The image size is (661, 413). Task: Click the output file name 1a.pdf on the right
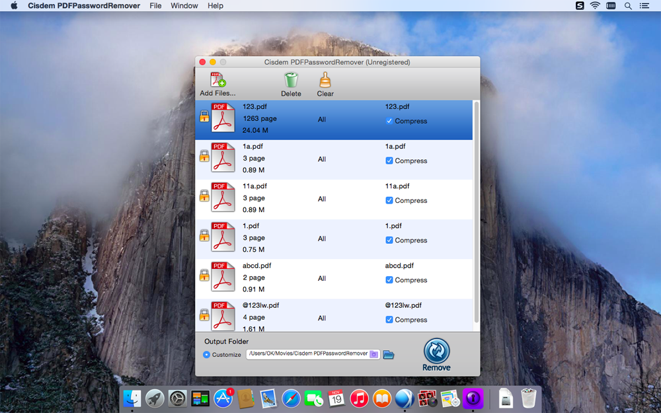395,146
